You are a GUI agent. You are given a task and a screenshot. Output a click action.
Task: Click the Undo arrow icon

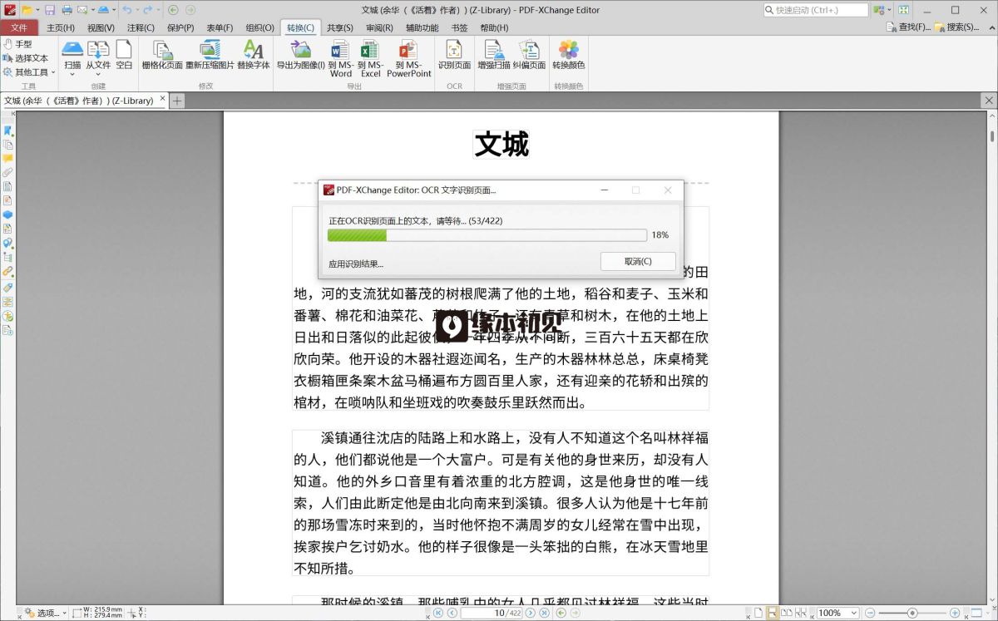[x=126, y=10]
